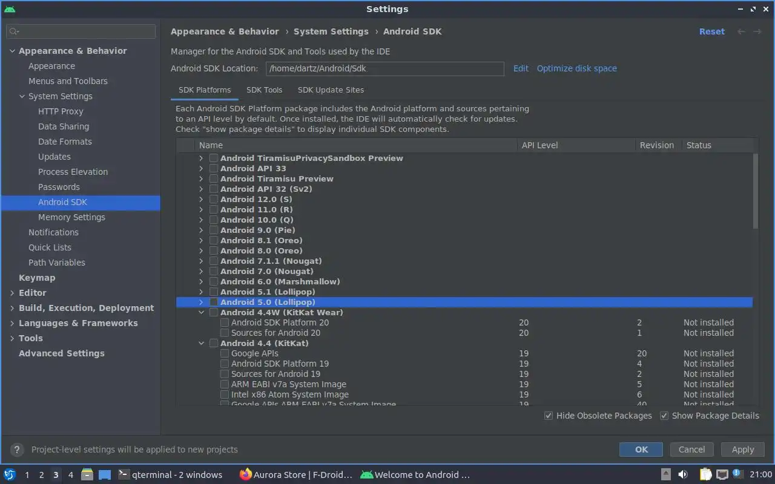Switch to SDK Tools tab
Image resolution: width=775 pixels, height=484 pixels.
click(x=264, y=90)
